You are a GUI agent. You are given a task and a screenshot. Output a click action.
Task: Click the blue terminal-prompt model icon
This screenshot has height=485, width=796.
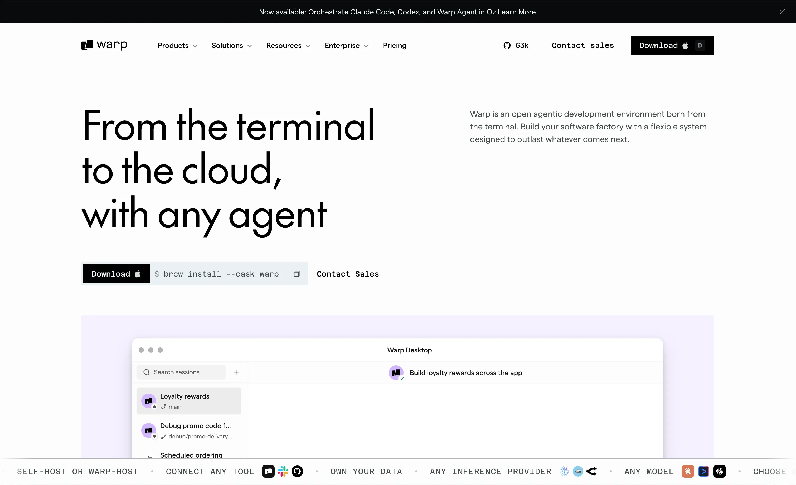(703, 472)
